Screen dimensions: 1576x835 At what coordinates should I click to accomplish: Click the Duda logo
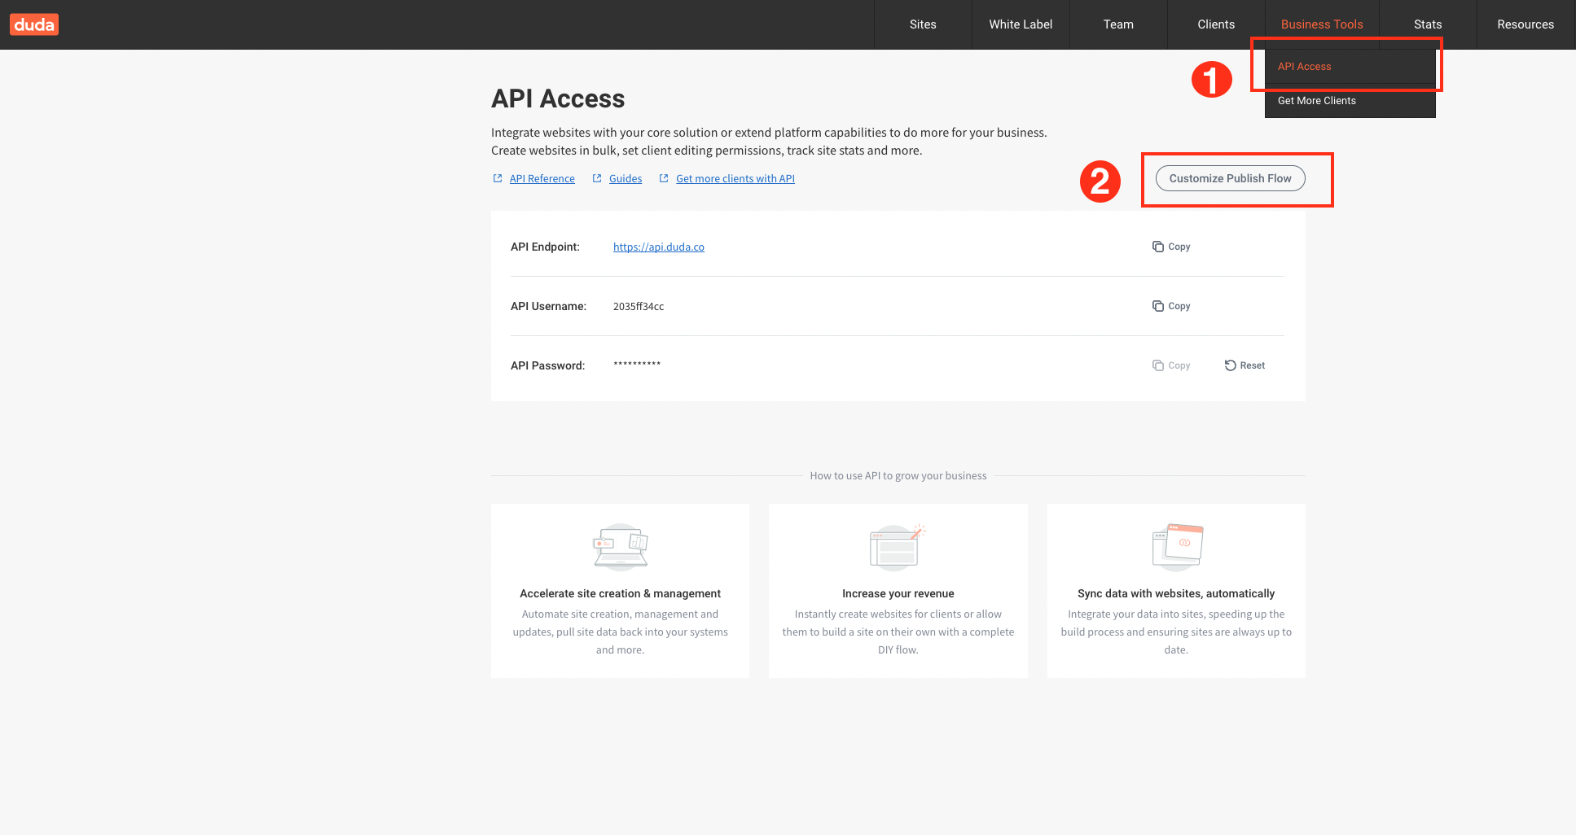click(x=34, y=24)
